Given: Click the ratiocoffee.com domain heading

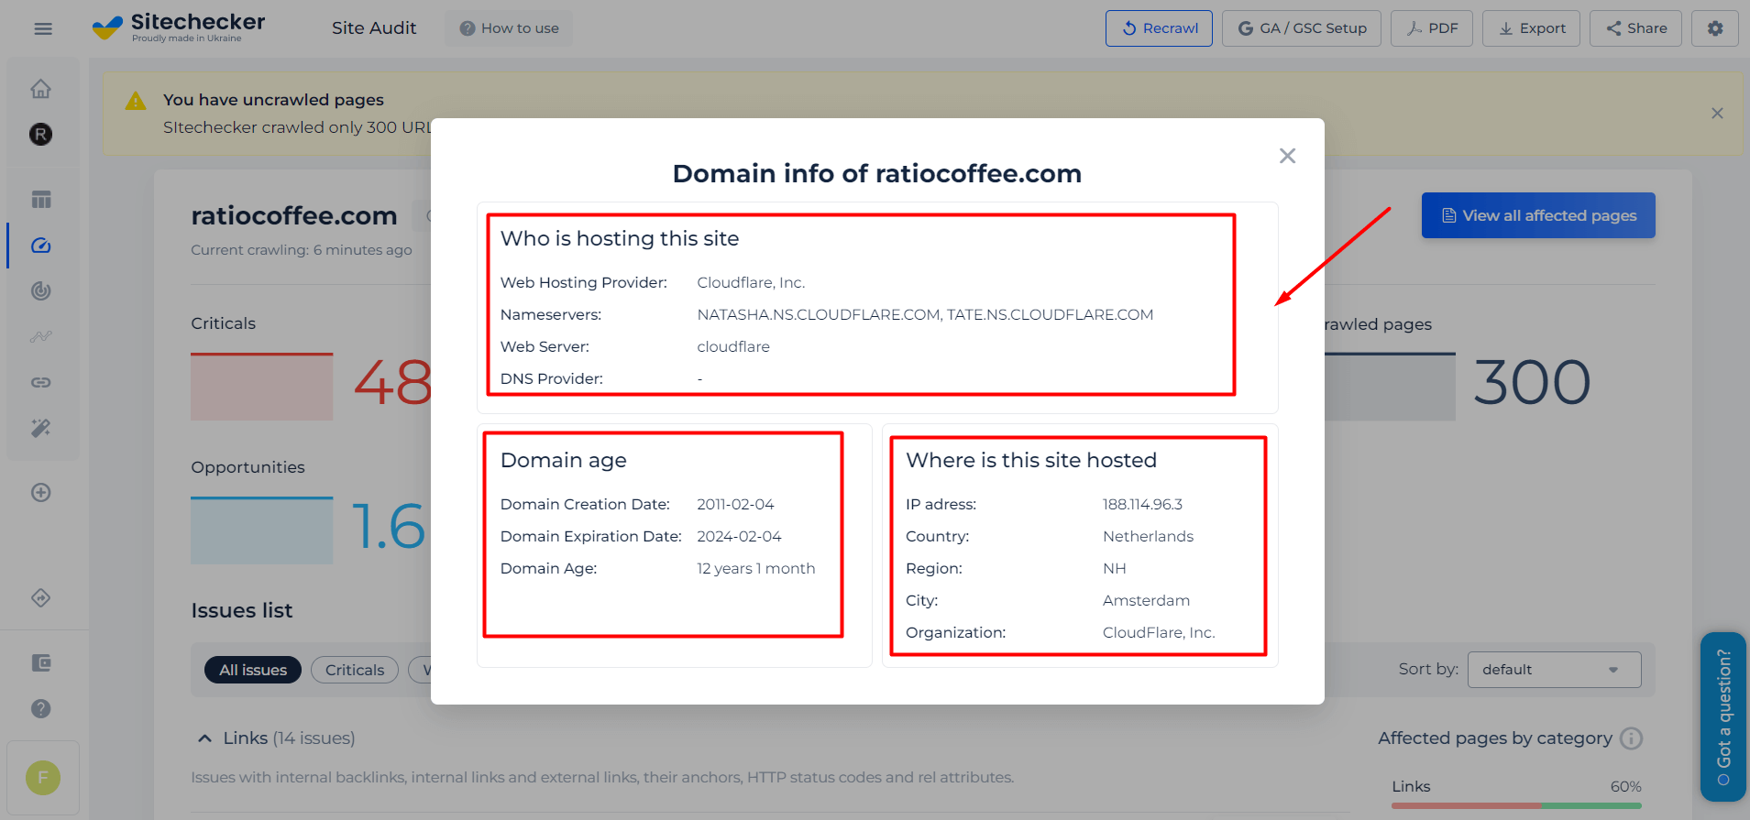Looking at the screenshot, I should click(294, 216).
